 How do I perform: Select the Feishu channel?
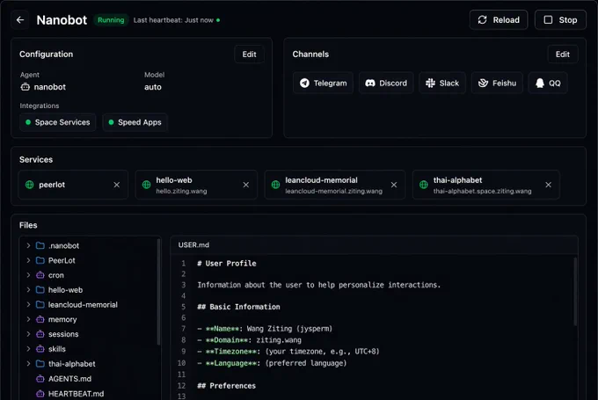pos(497,83)
